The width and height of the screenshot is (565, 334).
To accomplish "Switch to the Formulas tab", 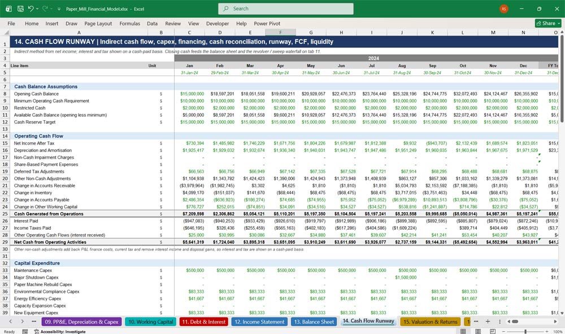I will [130, 23].
